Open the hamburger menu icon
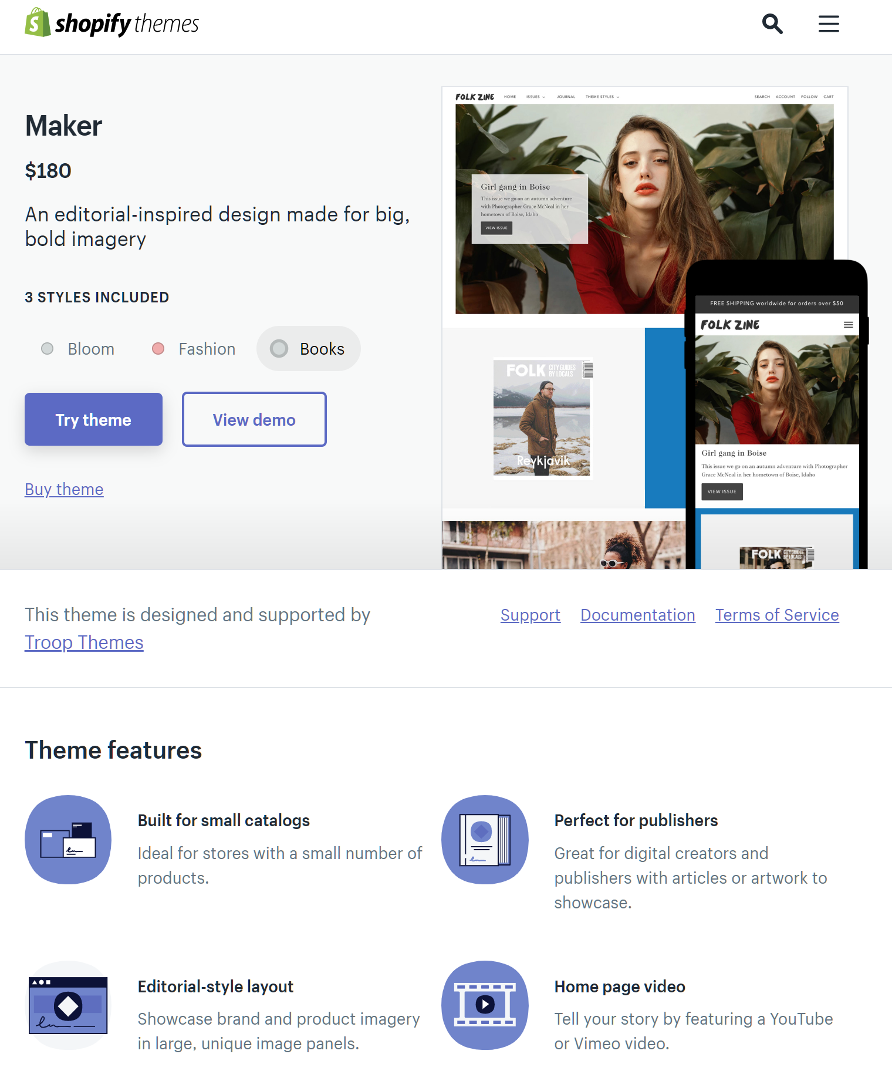892x1091 pixels. pyautogui.click(x=829, y=24)
